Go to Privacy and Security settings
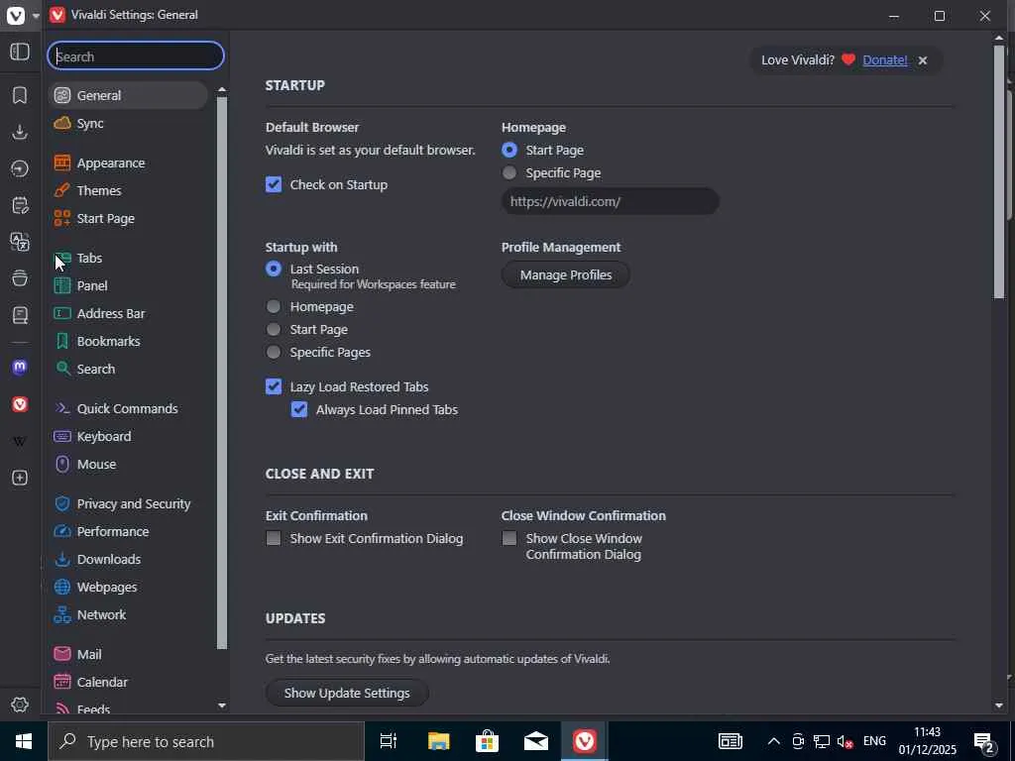 point(128,503)
